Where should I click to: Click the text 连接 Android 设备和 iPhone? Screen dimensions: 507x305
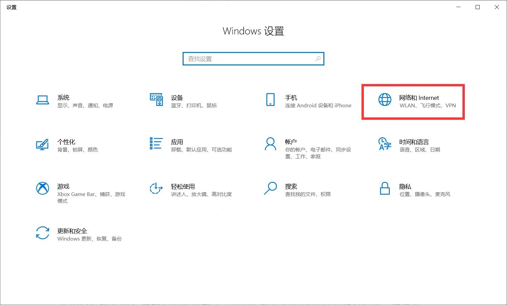pos(318,106)
